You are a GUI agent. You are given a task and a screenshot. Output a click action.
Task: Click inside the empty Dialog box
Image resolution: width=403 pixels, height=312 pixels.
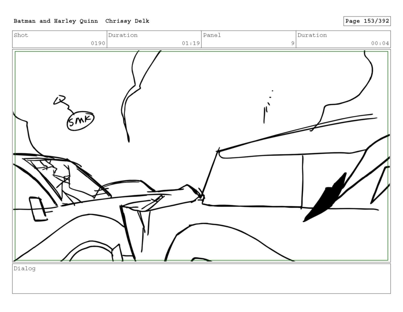pyautogui.click(x=201, y=279)
